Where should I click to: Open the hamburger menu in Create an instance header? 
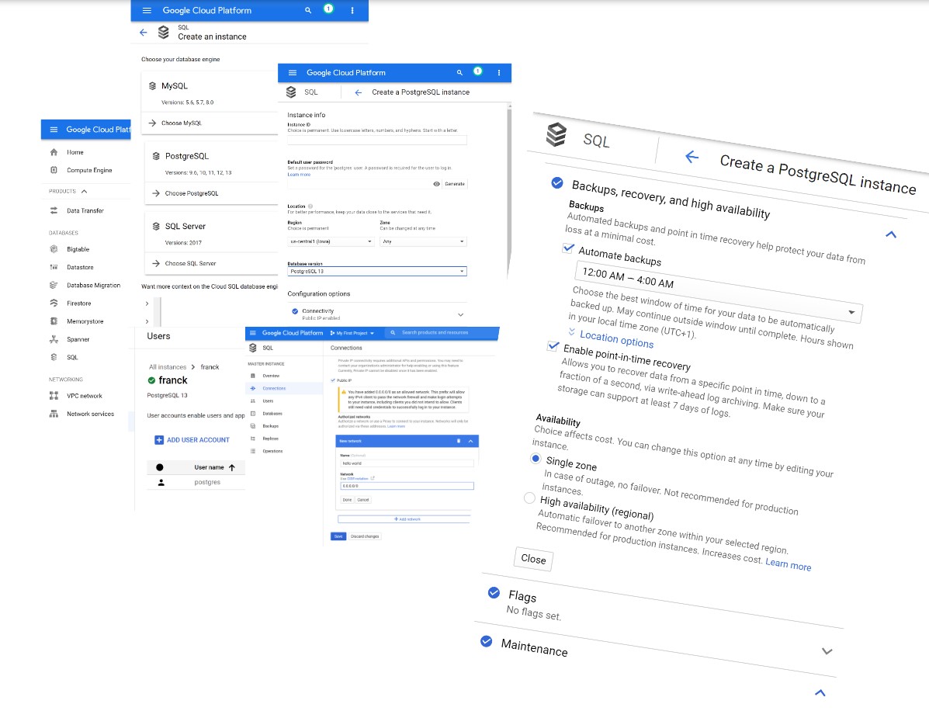[147, 10]
